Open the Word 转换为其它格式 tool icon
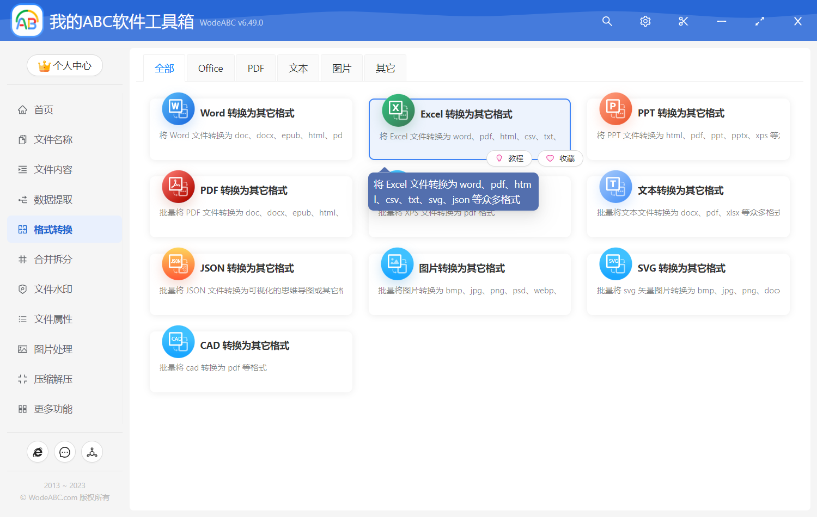Screen dimensions: 817x517 (x=178, y=109)
